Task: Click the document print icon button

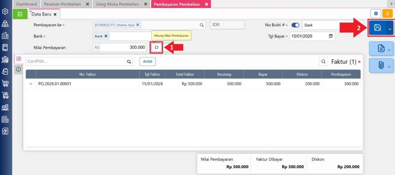Action: tap(381, 48)
